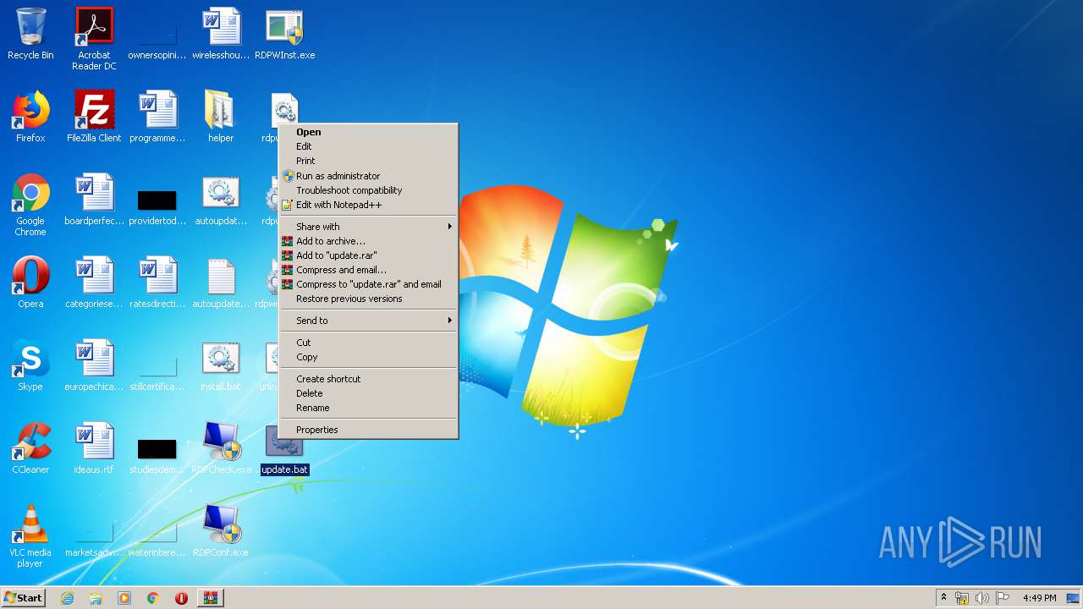Select the wirelesshou... Word document icon
Viewport: 1083px width, 609px height.
coord(221,34)
